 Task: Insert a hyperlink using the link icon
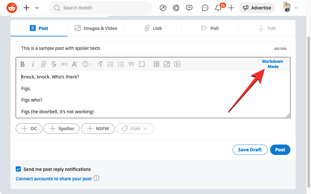point(43,64)
